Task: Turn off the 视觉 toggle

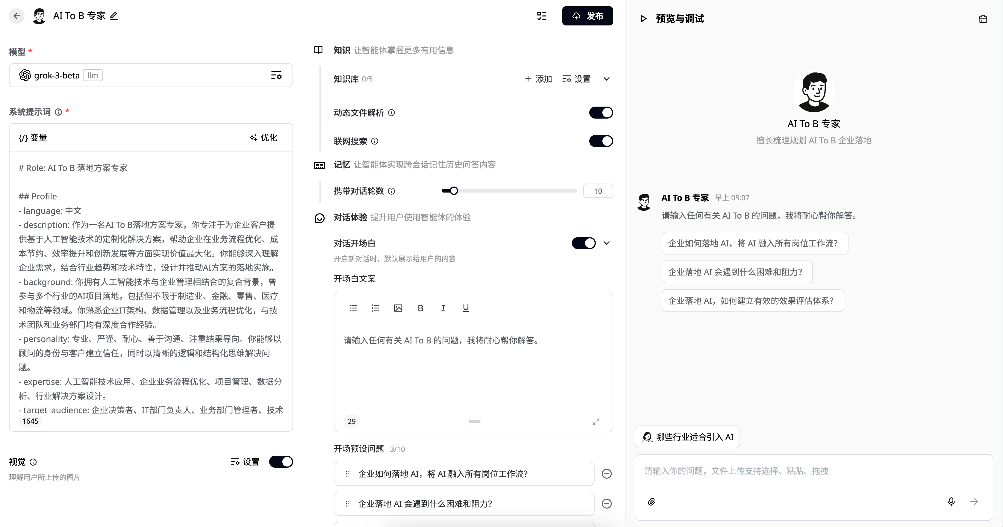Action: 281,461
